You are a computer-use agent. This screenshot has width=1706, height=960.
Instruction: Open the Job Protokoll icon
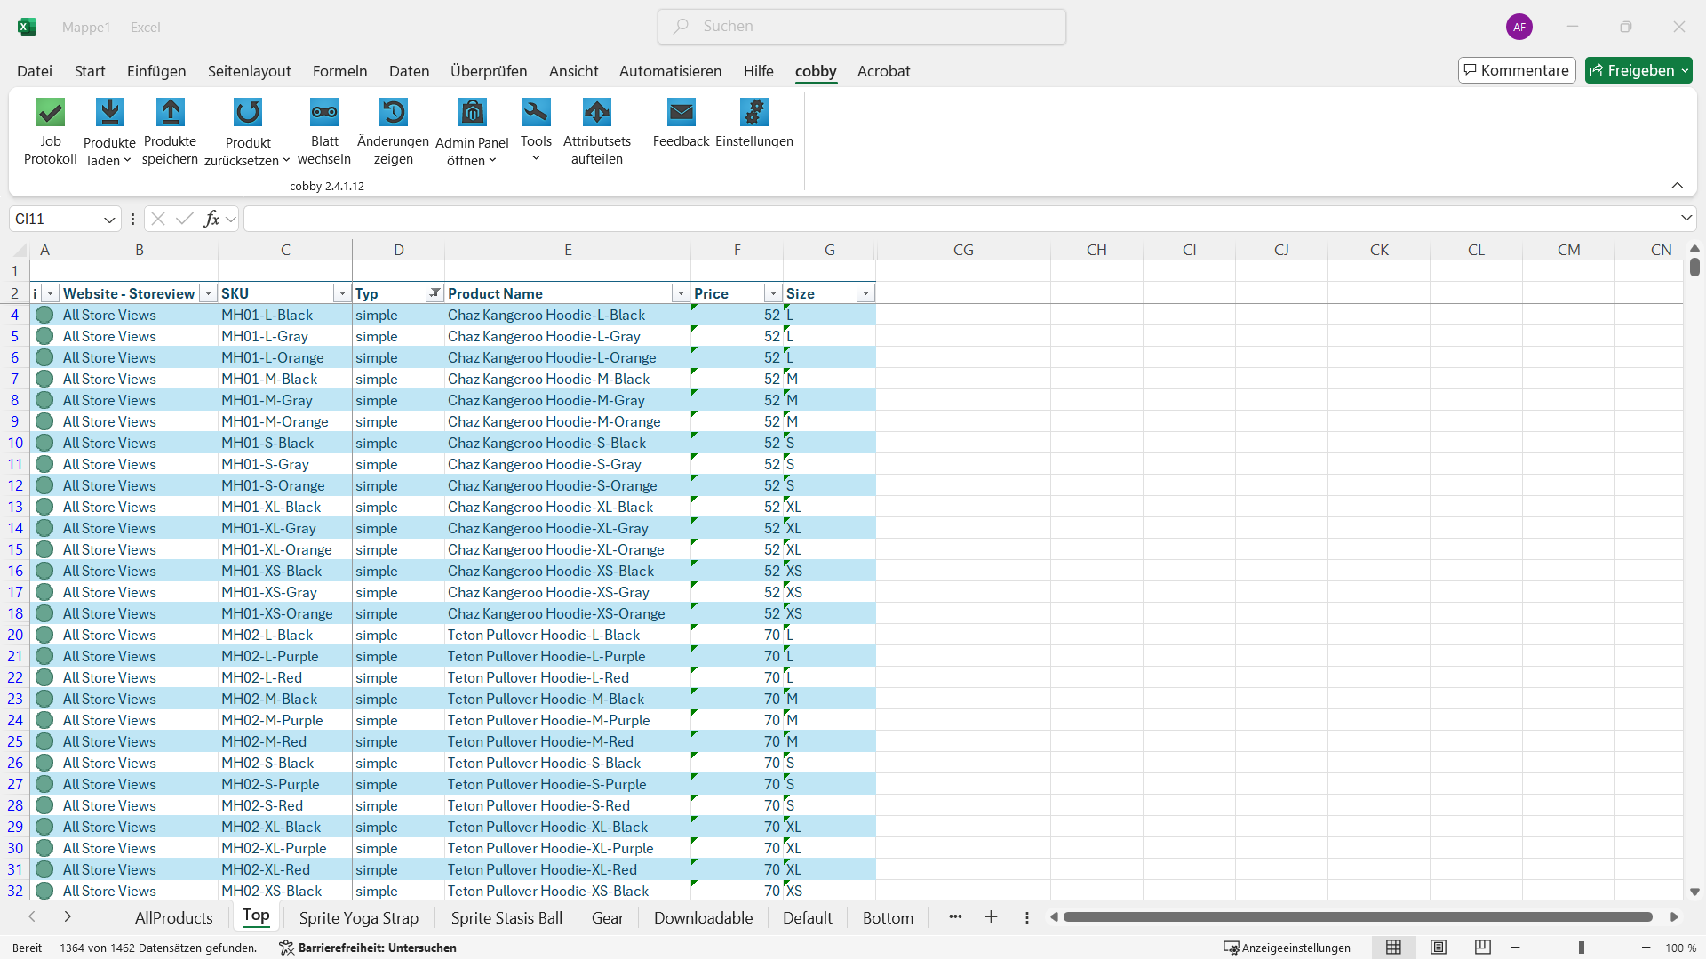[x=51, y=113]
